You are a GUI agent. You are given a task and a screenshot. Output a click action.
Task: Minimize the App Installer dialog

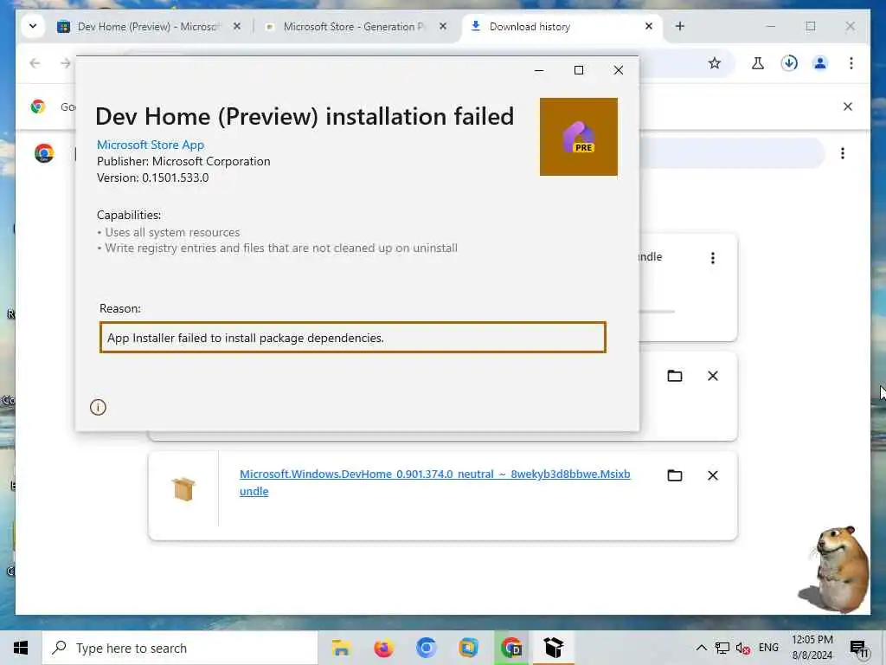click(539, 70)
